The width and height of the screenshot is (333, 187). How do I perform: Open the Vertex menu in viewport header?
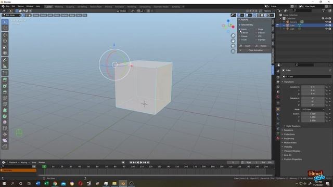pos(65,15)
